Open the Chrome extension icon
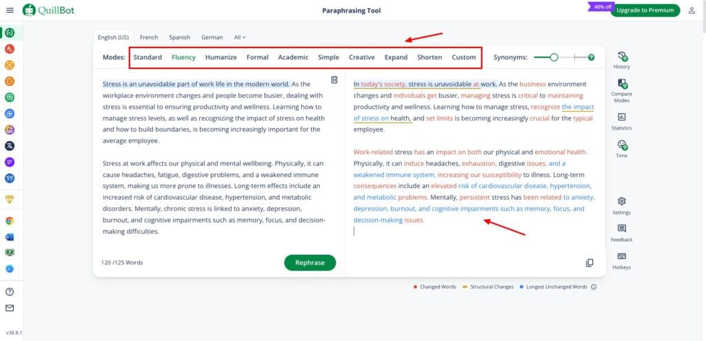The width and height of the screenshot is (706, 341). pyautogui.click(x=10, y=221)
